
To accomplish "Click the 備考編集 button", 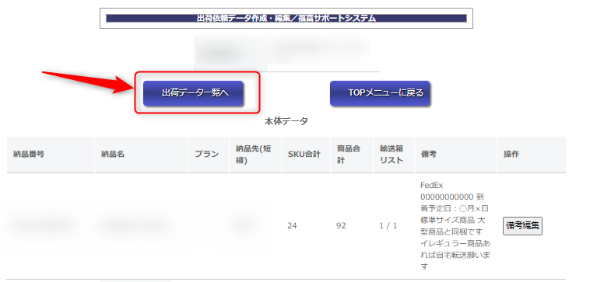I will [522, 225].
